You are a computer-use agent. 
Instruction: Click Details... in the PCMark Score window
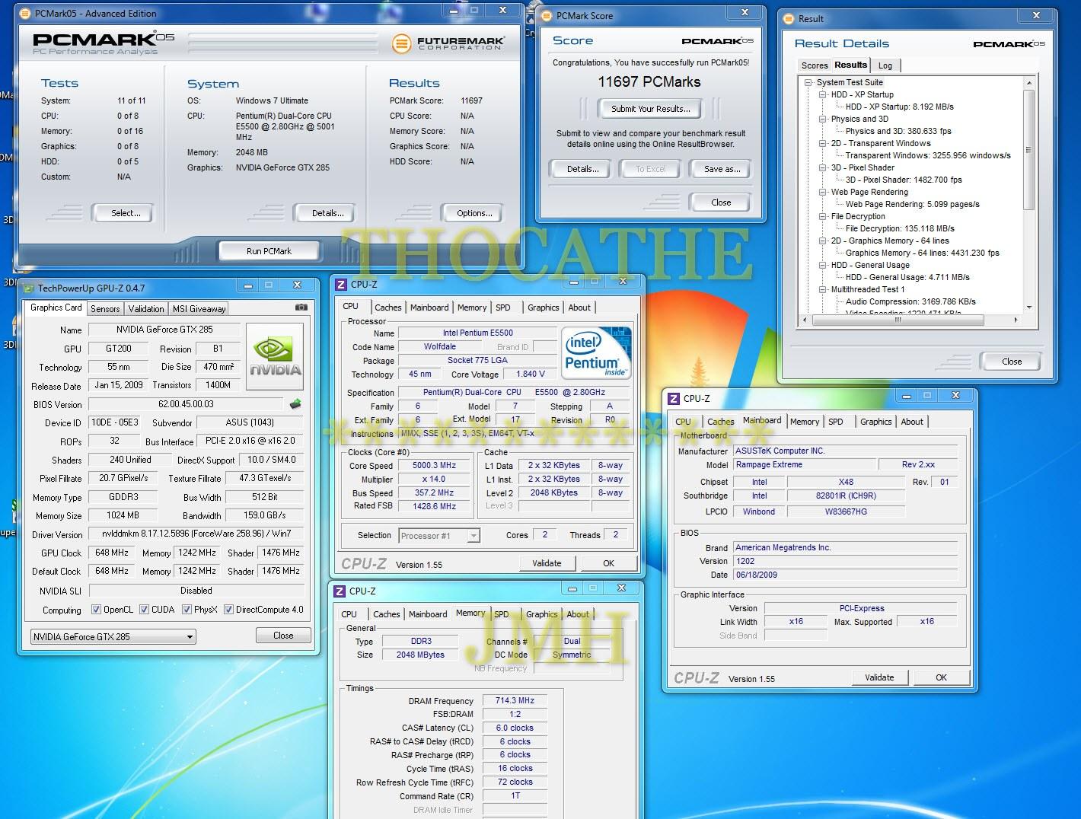tap(582, 169)
